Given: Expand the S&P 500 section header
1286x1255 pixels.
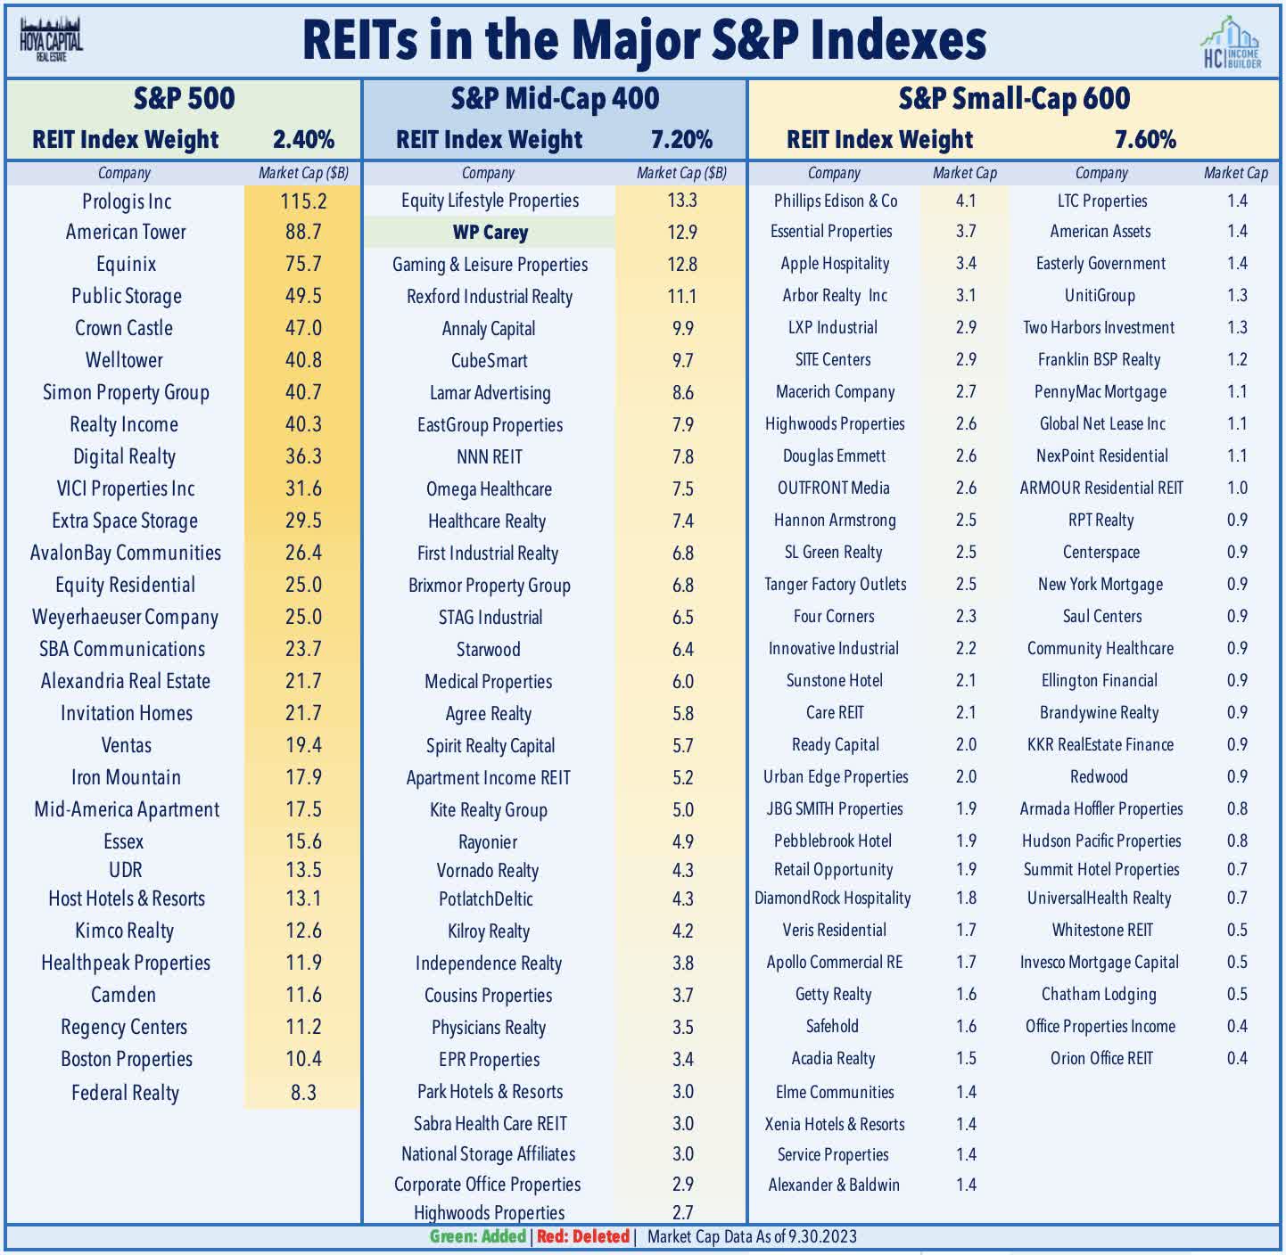Looking at the screenshot, I should 183,101.
